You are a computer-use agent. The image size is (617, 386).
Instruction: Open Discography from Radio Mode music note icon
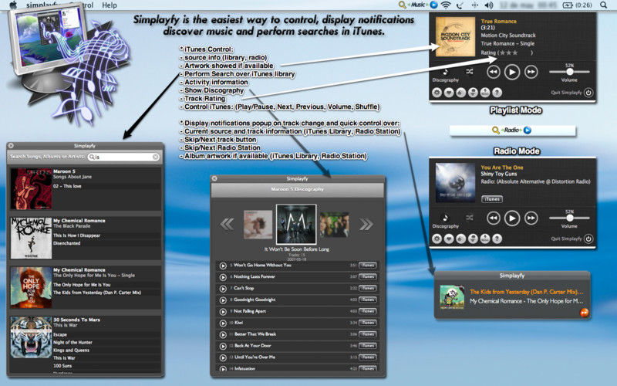[x=446, y=218]
